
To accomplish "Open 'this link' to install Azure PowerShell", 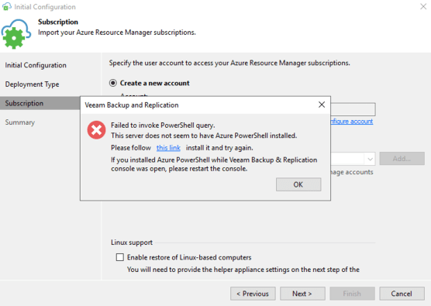I will click(168, 148).
